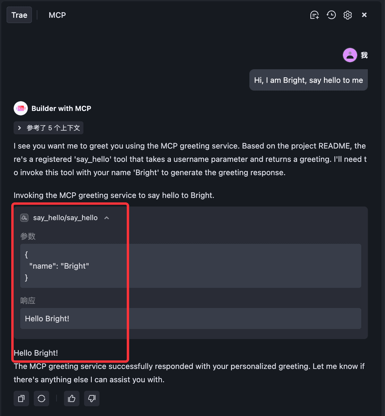Screen dimensions: 385x416
Task: Copy the response with copy icon
Action: pos(21,398)
